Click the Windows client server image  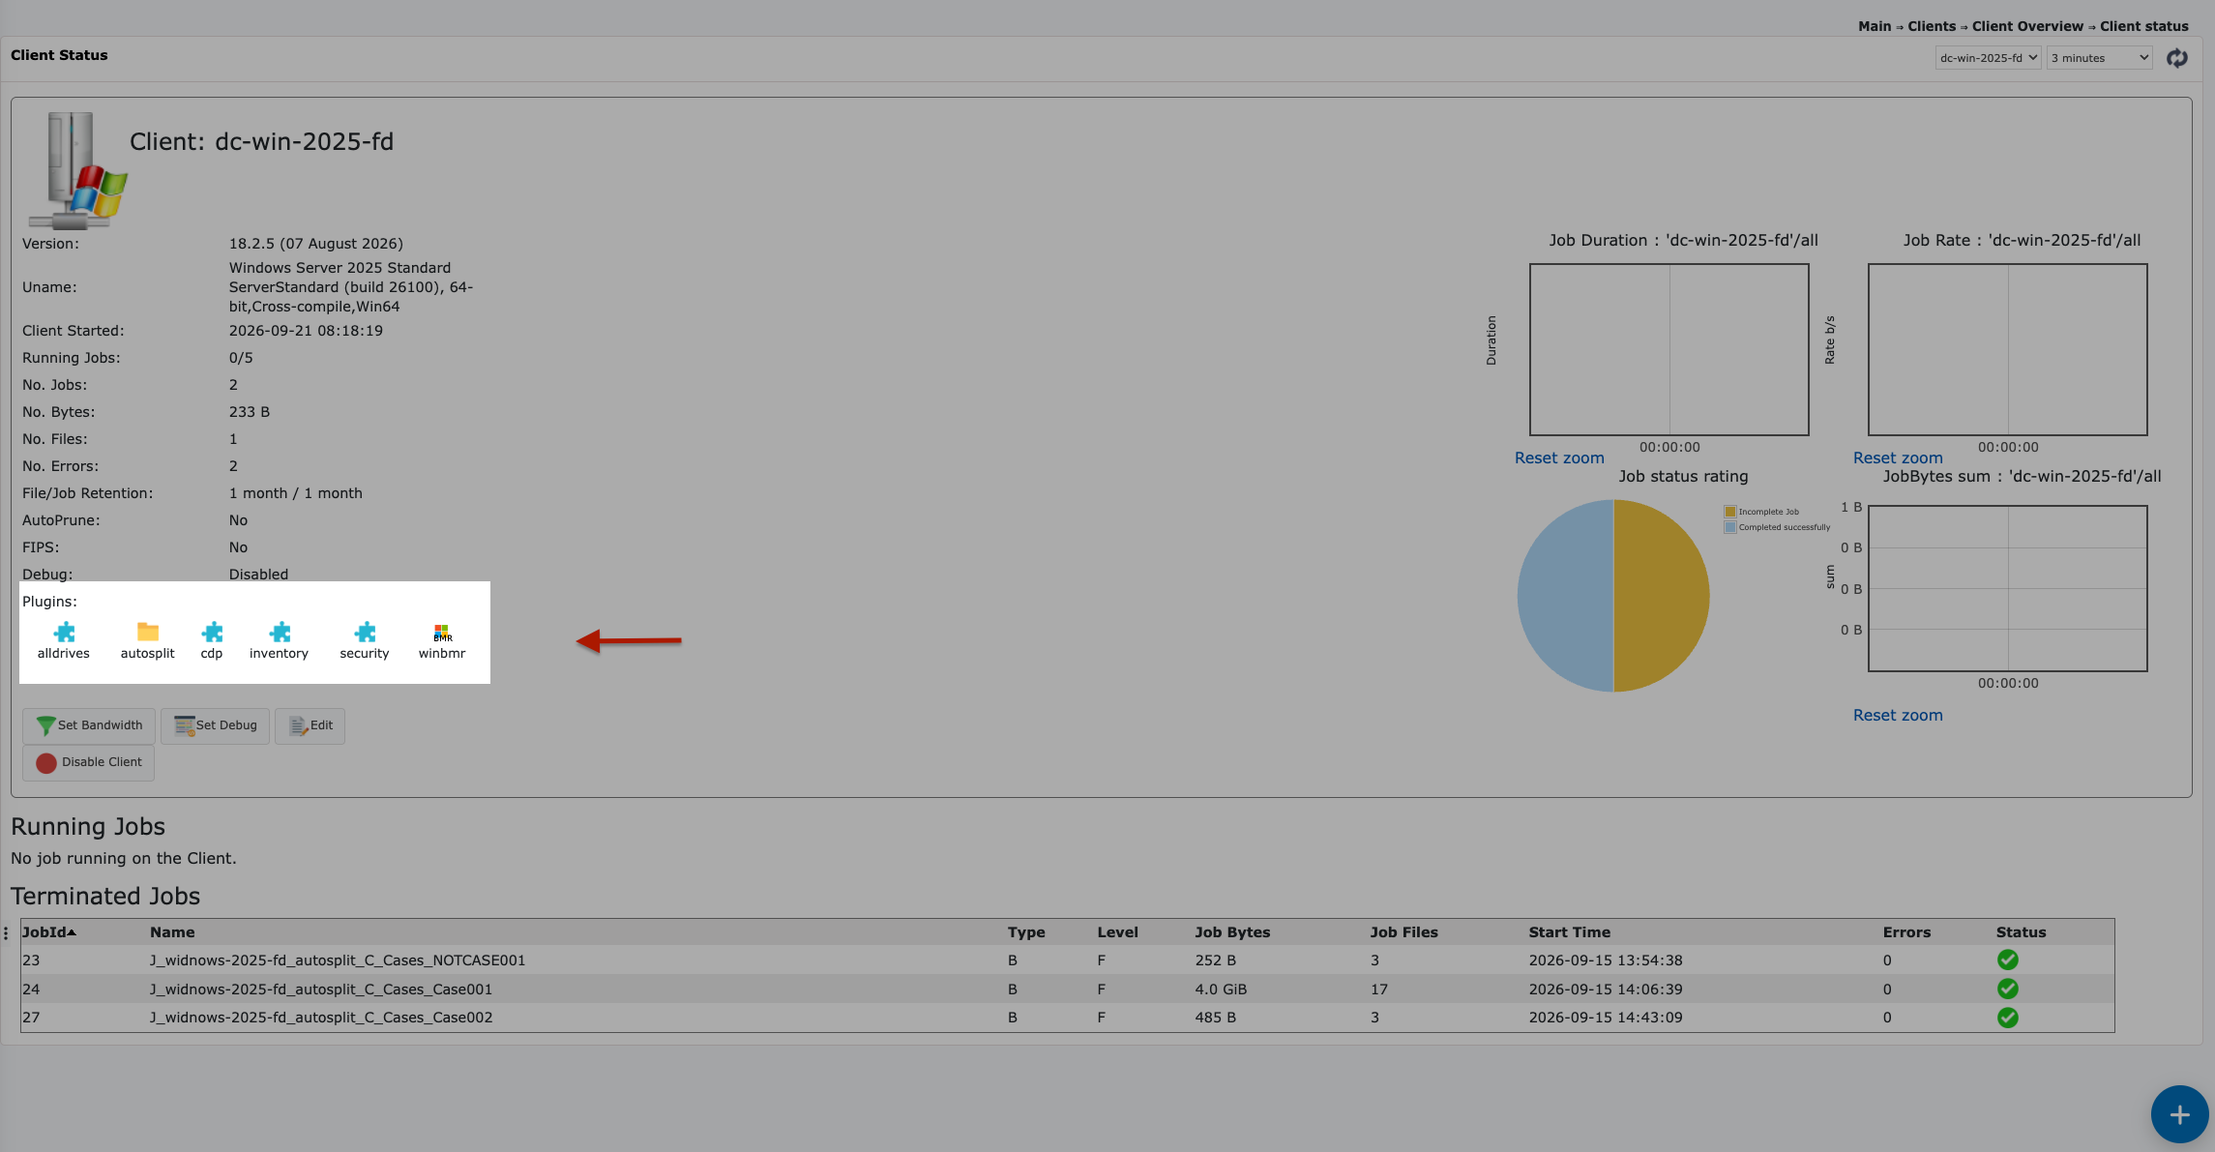coord(77,170)
